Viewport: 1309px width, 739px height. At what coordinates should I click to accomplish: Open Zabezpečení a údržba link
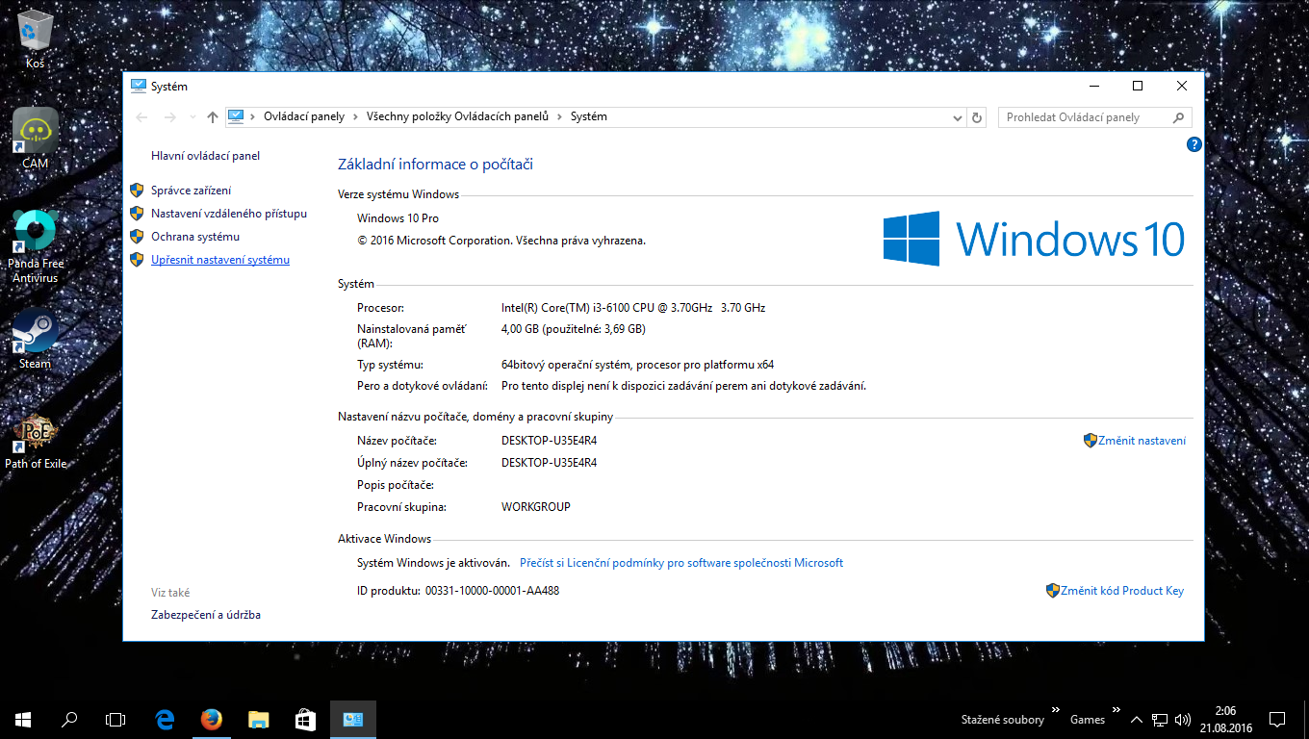click(x=206, y=615)
